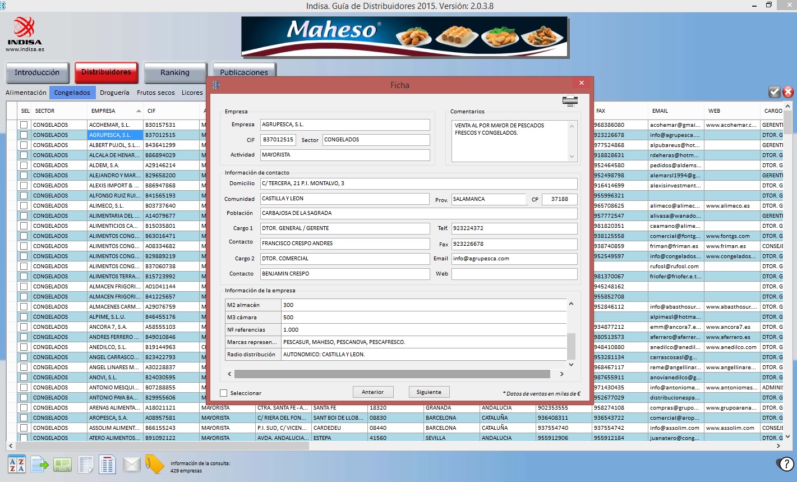Click the green checkmark select-all icon

point(775,91)
